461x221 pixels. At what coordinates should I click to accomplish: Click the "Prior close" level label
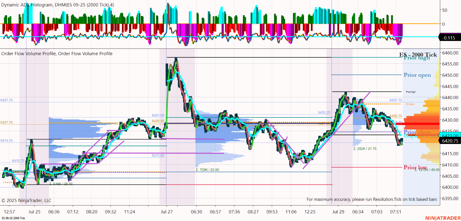tap(417, 132)
